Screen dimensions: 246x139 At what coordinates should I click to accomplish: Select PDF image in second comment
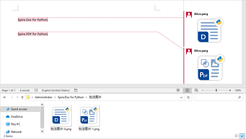[211, 68]
